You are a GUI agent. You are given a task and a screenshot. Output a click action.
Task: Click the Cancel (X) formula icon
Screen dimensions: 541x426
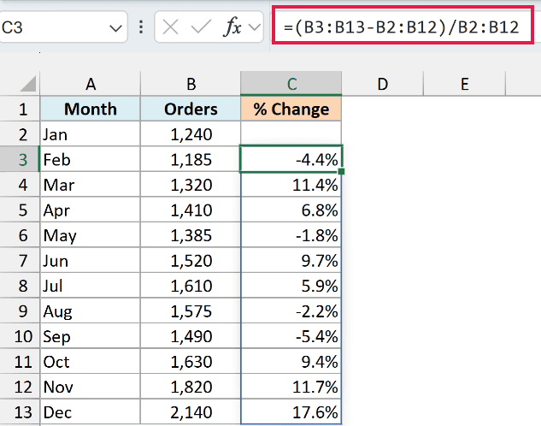coord(170,27)
